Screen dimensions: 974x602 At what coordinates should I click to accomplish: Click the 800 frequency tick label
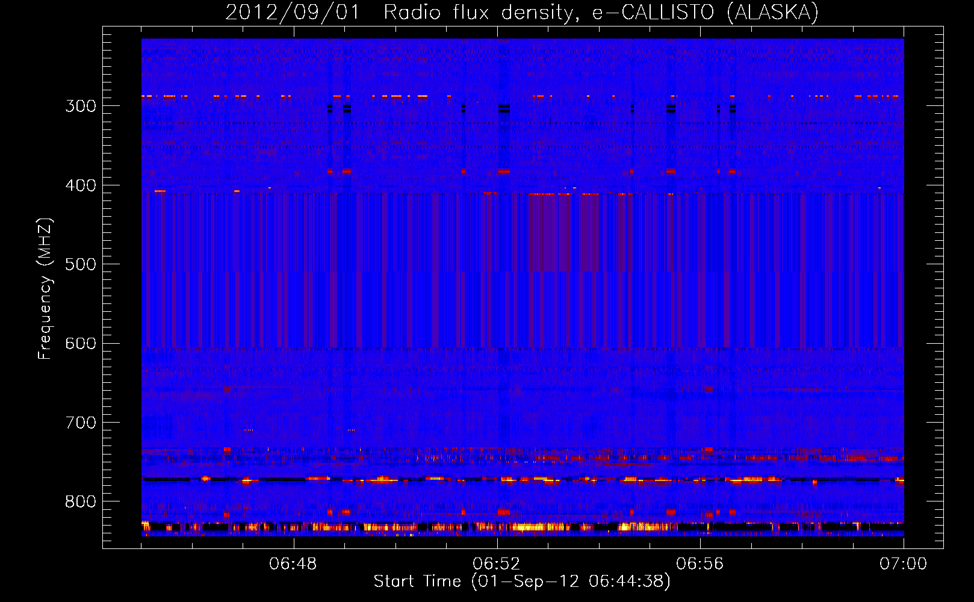(x=81, y=502)
